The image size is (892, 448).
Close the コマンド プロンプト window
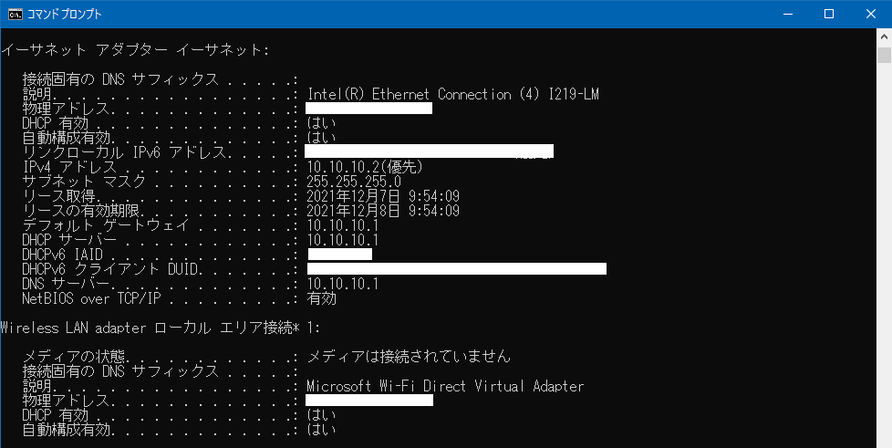tap(871, 14)
